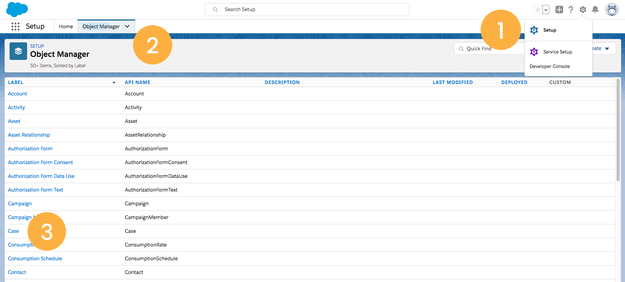Click the '50+ Items, Sorted by Label' text

[58, 66]
